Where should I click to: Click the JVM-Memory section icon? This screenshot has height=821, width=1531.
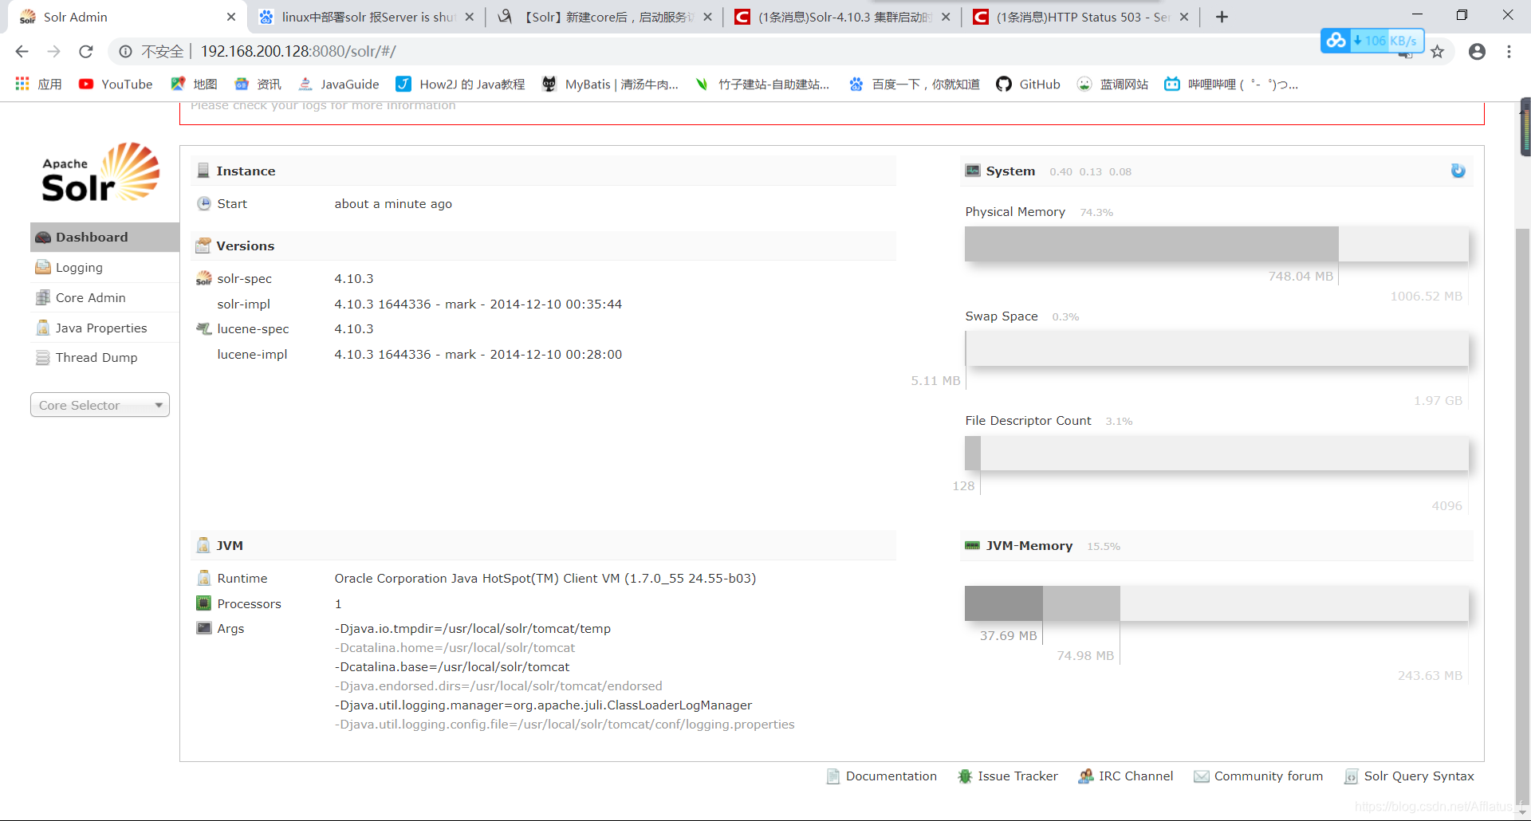[x=972, y=545]
